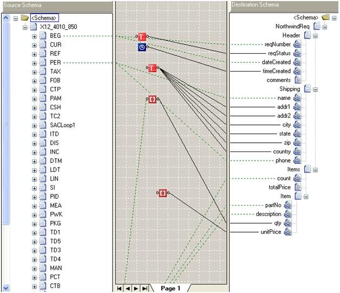Image resolution: width=340 pixels, height=293 pixels.
Task: Expand the BEG node in source tree
Action: [34, 36]
